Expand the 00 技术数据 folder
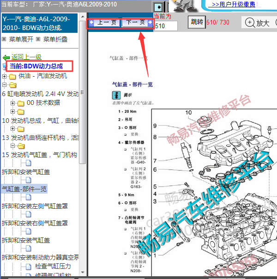The image size is (277, 279). click(12, 103)
